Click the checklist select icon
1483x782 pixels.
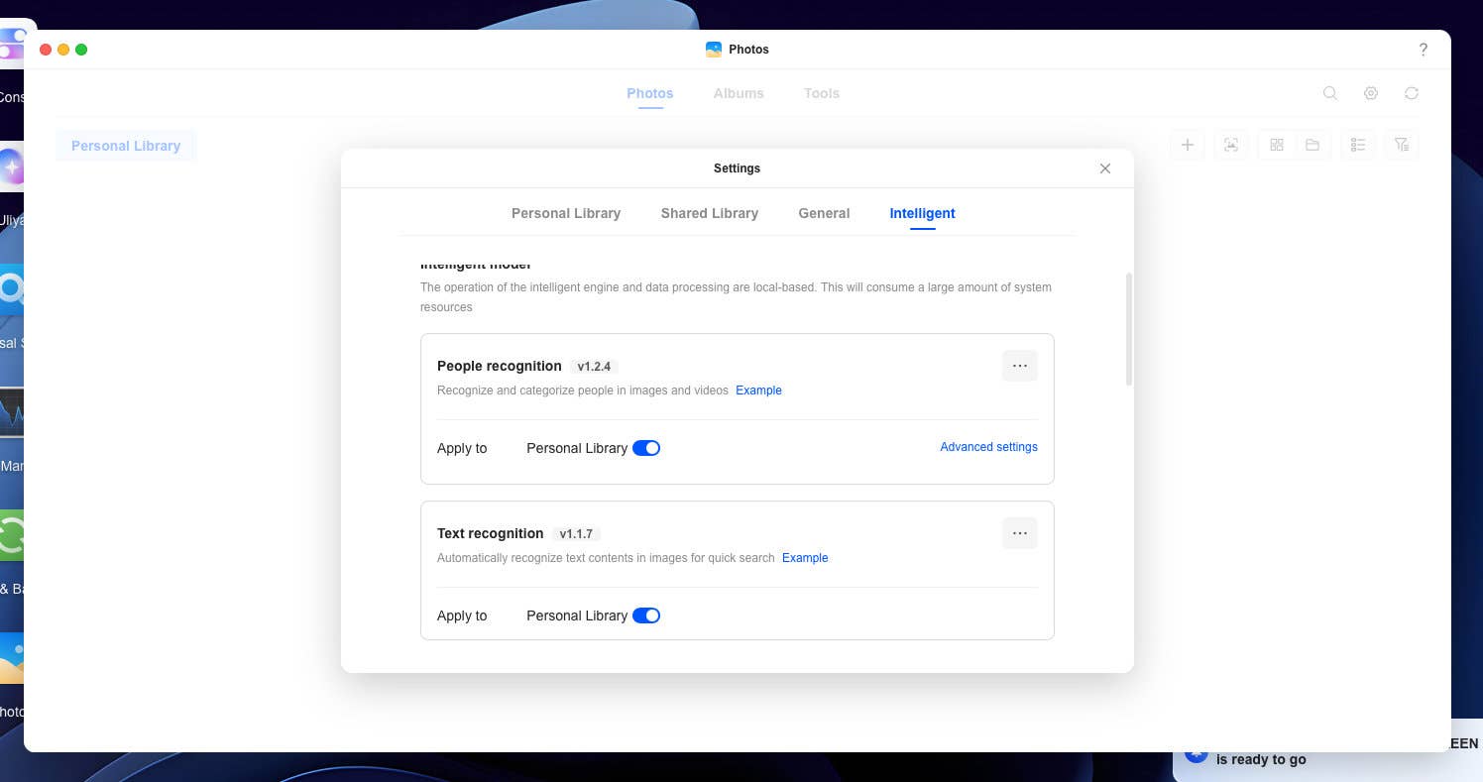1358,145
